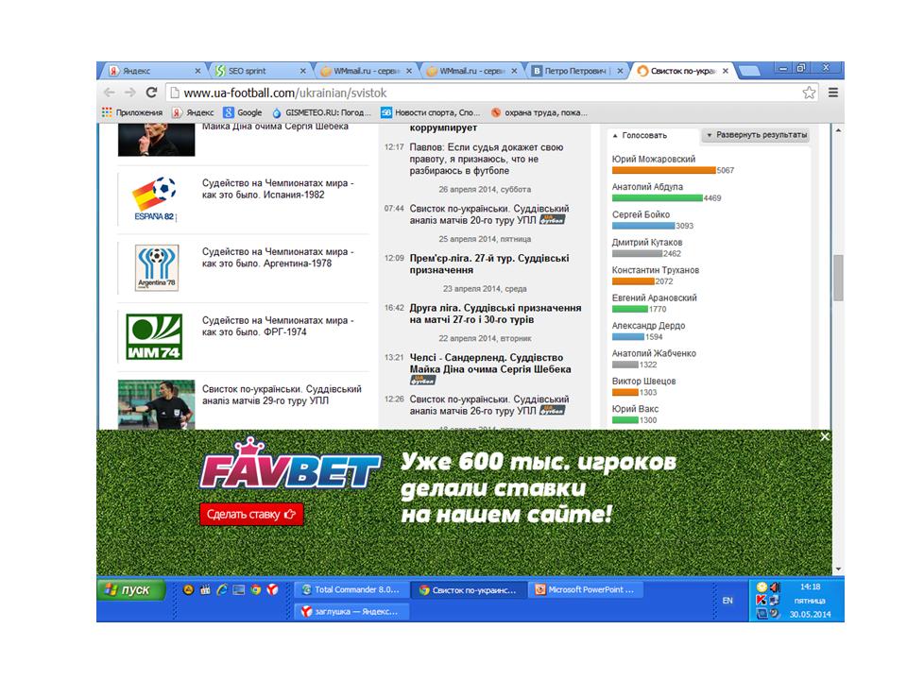
Task: Launch Yandex browser from quick launch
Action: tap(272, 589)
